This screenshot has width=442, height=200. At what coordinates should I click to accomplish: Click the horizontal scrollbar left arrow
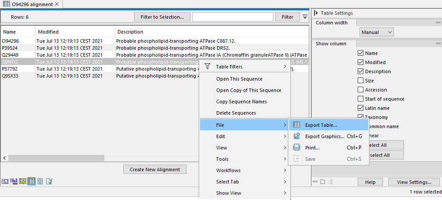tap(4, 158)
